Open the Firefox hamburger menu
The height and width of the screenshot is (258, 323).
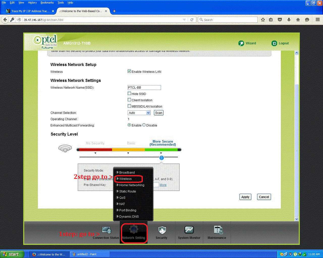tap(317, 19)
